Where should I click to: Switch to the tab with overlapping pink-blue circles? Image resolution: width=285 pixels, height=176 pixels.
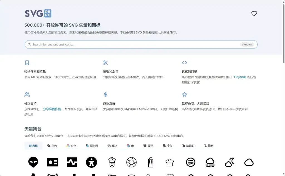[130, 146]
